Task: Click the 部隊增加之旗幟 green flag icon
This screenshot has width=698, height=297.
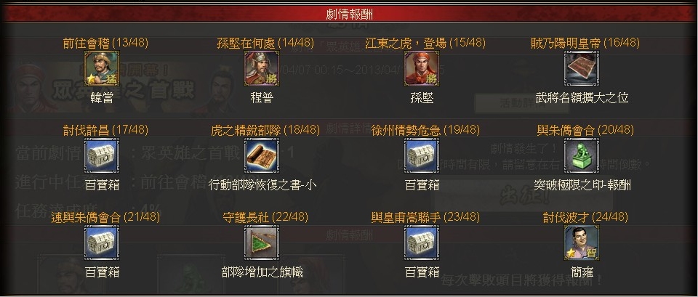Action: [x=262, y=243]
